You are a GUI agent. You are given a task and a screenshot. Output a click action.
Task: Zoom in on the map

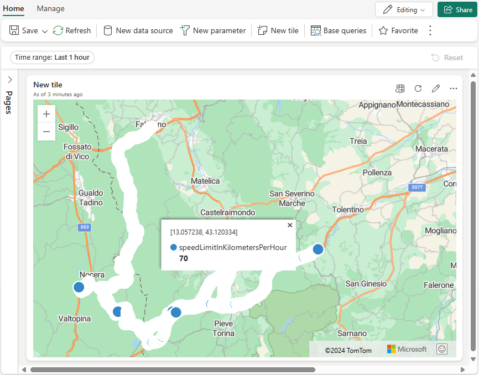46,114
